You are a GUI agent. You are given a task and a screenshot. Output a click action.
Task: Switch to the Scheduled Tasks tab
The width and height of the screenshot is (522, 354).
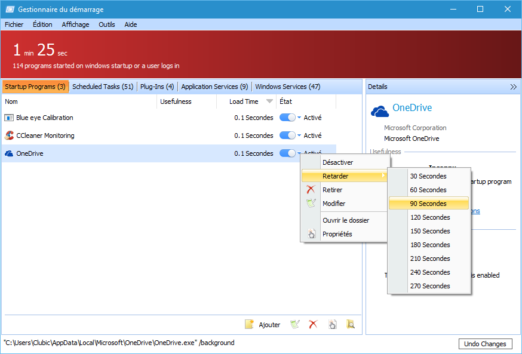(103, 87)
